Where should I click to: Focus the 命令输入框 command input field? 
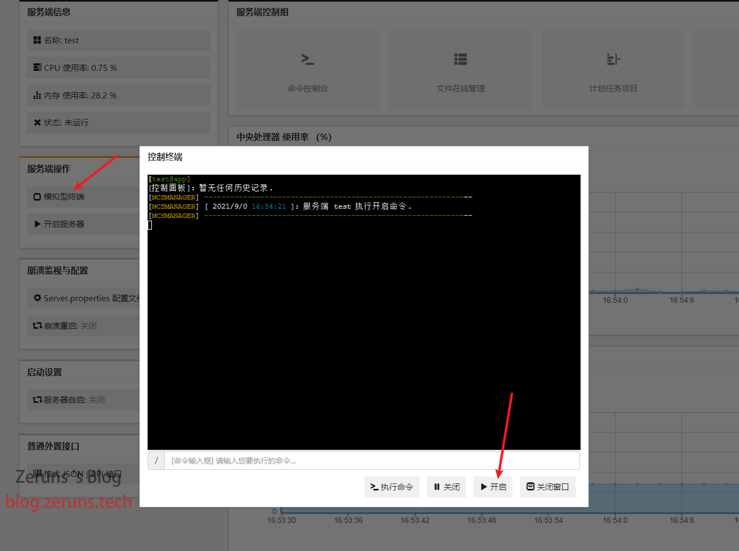click(372, 461)
